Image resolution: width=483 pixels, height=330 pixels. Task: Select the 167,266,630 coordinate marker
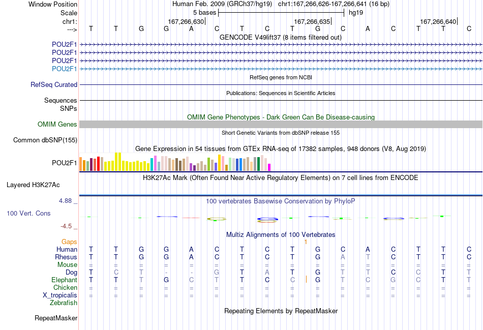point(186,21)
